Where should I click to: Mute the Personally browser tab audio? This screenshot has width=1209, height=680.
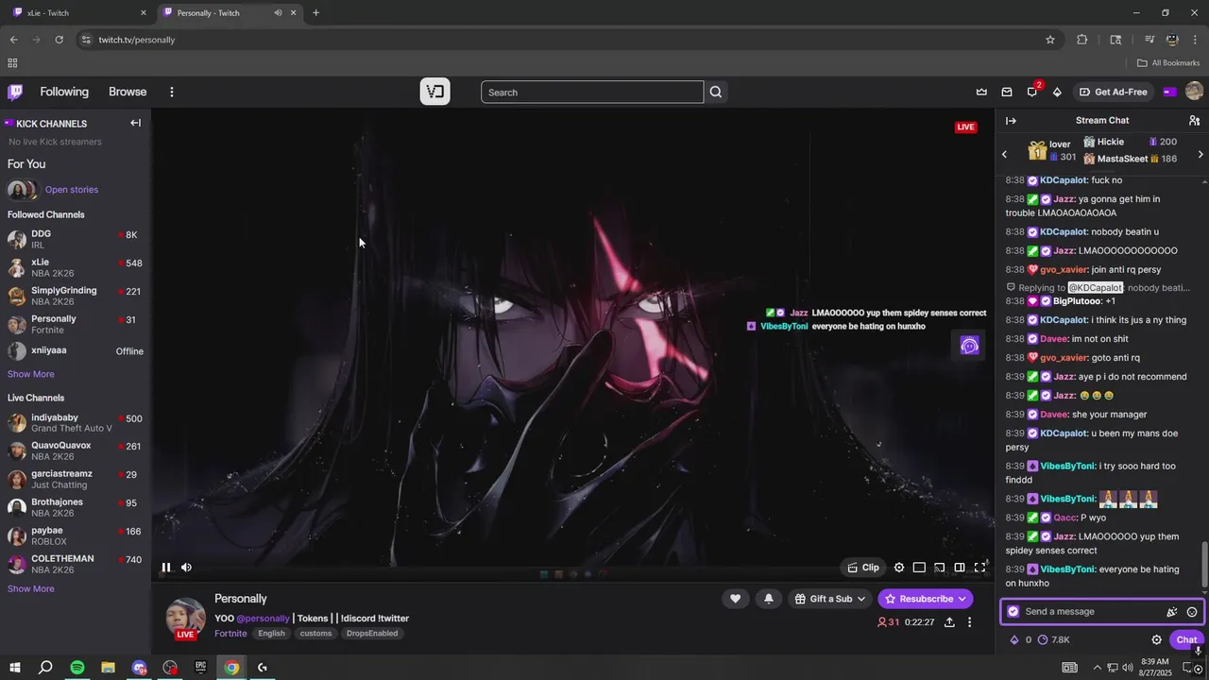tap(278, 13)
